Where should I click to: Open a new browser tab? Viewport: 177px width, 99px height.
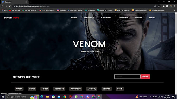[x=31, y=2]
